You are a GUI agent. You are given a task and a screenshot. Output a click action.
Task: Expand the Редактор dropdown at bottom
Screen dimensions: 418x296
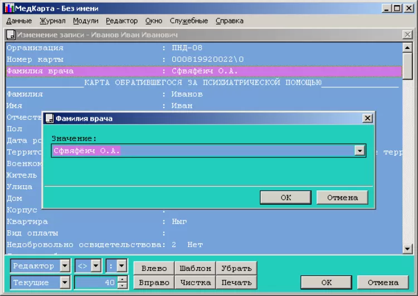(x=65, y=265)
